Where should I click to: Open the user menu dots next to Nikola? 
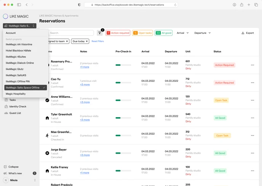(35, 180)
